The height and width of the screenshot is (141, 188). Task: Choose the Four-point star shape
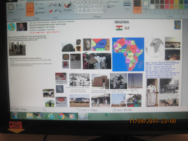[x=80, y=11]
